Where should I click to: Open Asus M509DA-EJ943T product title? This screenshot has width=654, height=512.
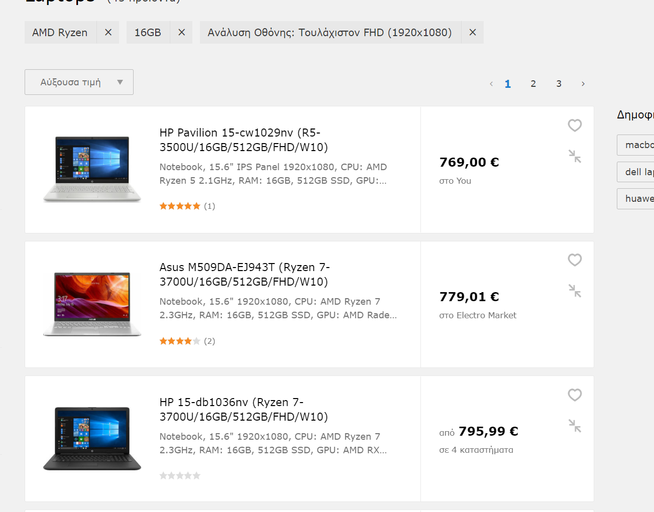(x=245, y=275)
